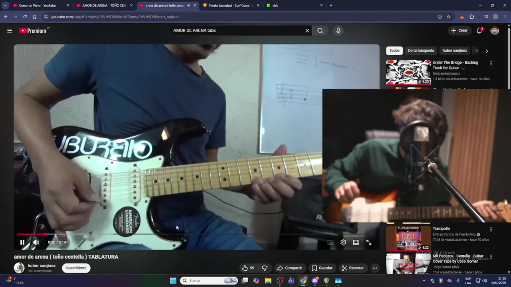Screen dimensions: 511x287
Task: Mute the video volume speaker icon
Action: (x=36, y=242)
